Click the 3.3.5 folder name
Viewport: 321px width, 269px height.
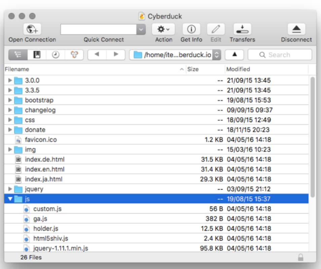tap(32, 90)
